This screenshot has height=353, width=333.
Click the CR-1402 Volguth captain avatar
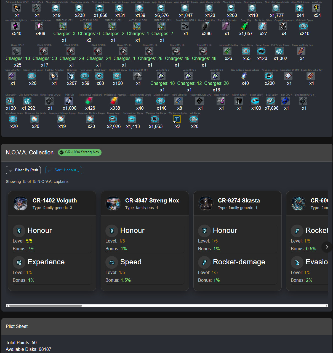pos(21,203)
